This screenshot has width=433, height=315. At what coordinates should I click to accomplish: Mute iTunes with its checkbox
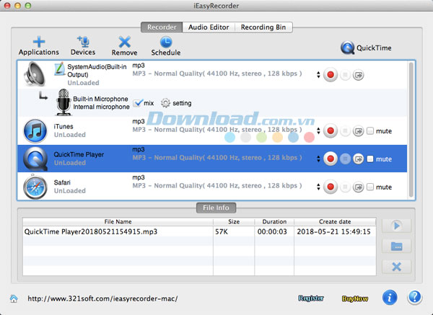pos(370,130)
